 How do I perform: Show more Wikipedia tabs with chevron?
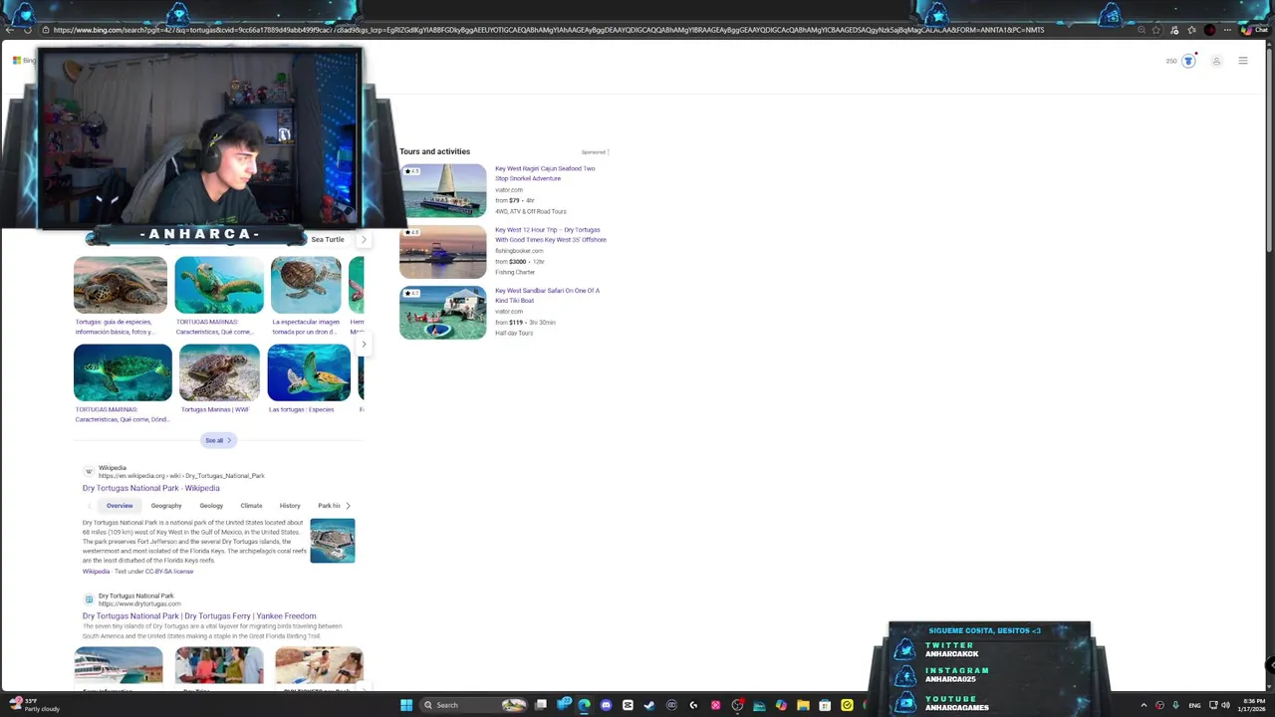point(348,506)
